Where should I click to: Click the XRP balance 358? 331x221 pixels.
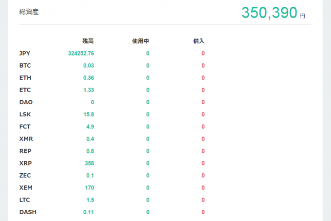click(90, 164)
